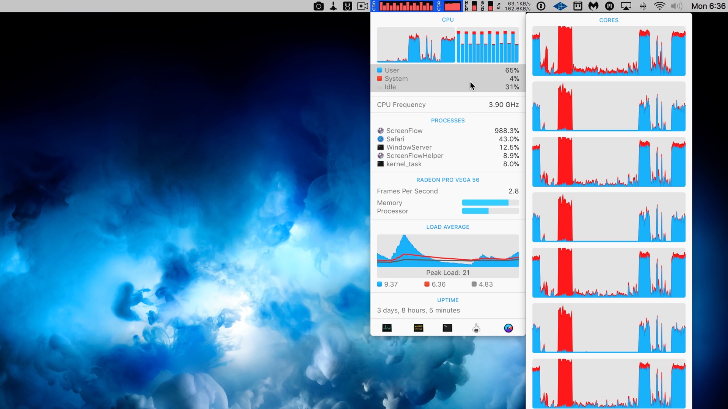This screenshot has height=409, width=728.
Task: Open iStat Menus app icon
Action: coord(508,328)
